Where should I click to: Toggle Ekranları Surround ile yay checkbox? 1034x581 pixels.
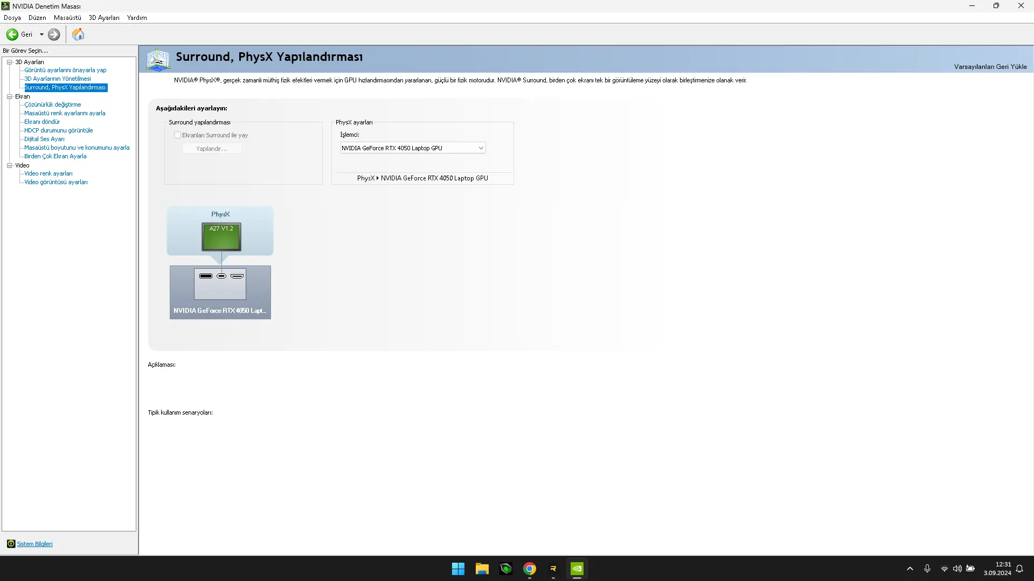click(177, 135)
